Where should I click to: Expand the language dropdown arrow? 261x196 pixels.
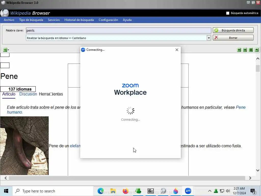coord(209,38)
